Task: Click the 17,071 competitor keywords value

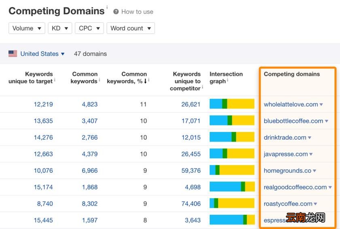Action: pos(191,121)
